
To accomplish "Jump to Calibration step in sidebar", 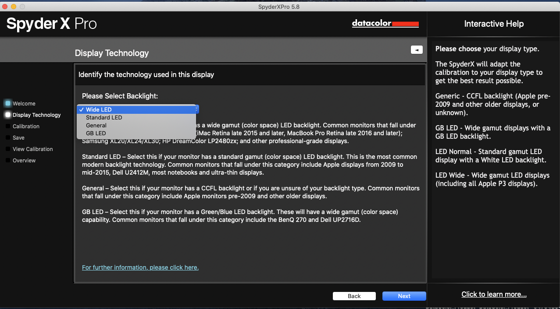I will click(x=26, y=126).
